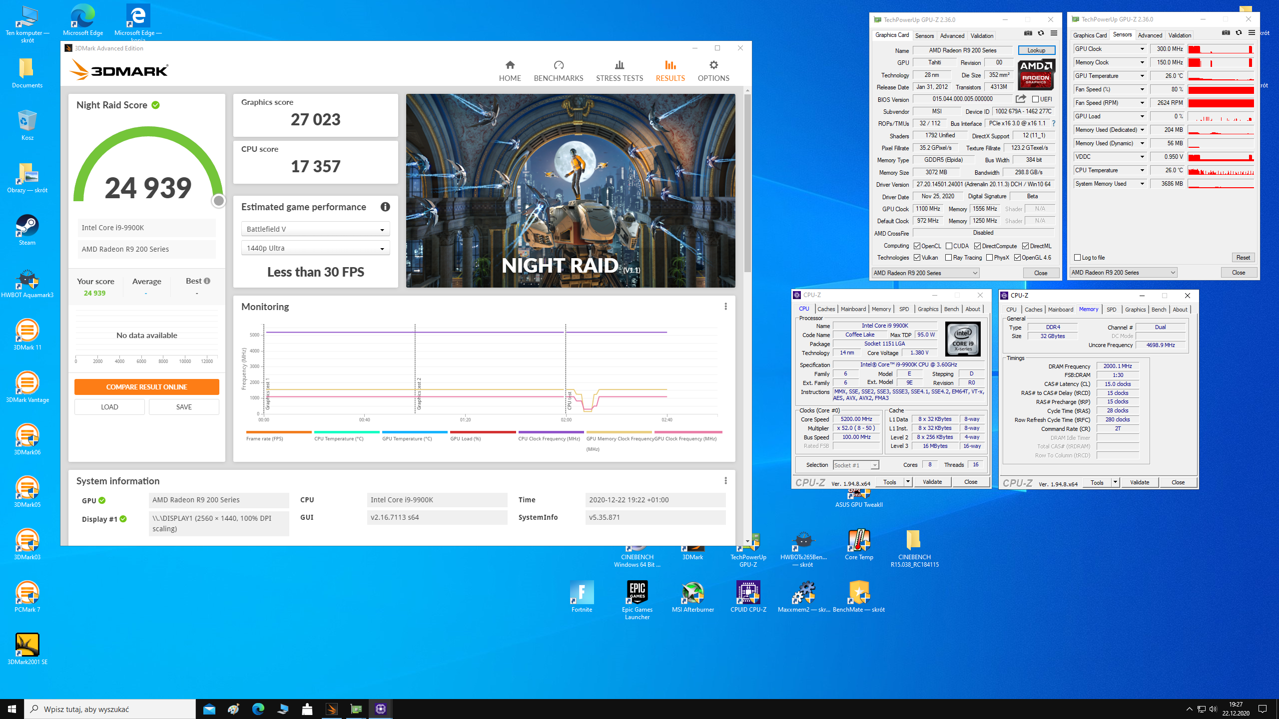Expand the 1440p Ultra resolution dropdown
The height and width of the screenshot is (719, 1279).
(x=315, y=248)
